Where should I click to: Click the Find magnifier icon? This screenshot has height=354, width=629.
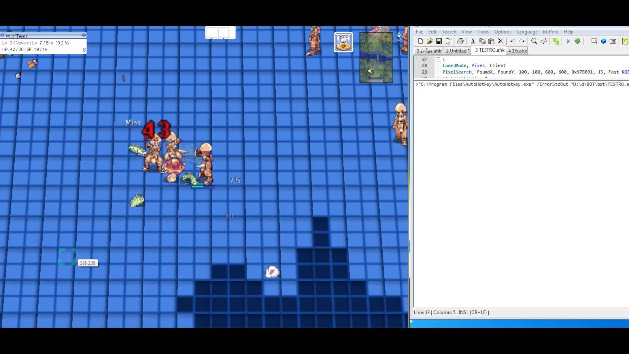click(x=534, y=41)
